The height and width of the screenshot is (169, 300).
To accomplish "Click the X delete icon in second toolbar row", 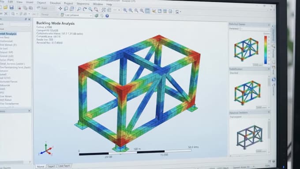I will pos(6,14).
